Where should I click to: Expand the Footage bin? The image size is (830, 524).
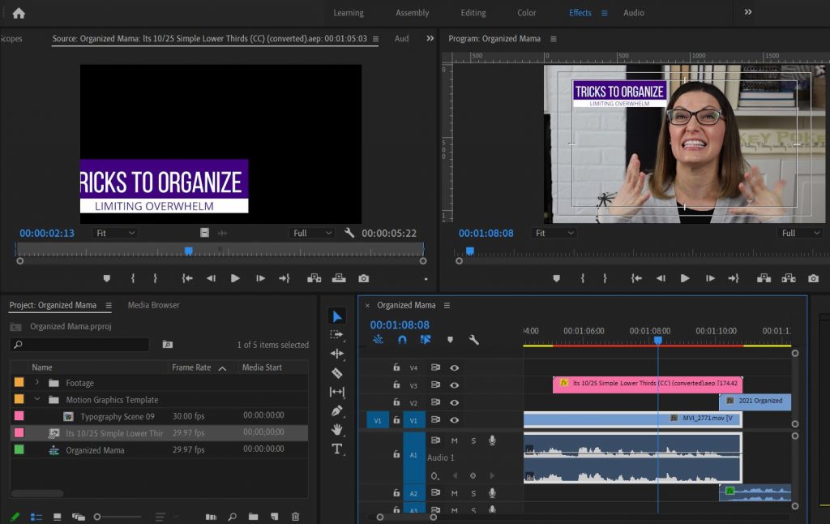(x=36, y=383)
